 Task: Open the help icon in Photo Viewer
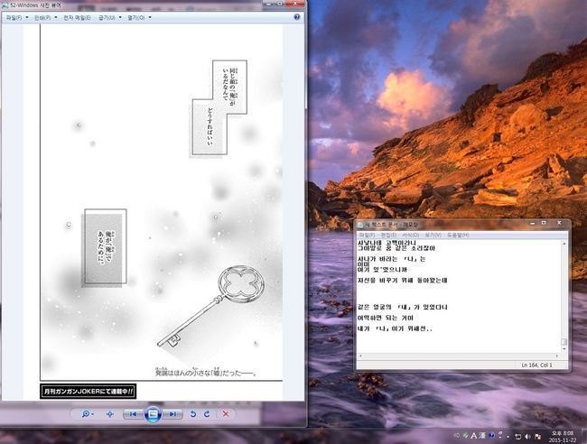point(297,17)
